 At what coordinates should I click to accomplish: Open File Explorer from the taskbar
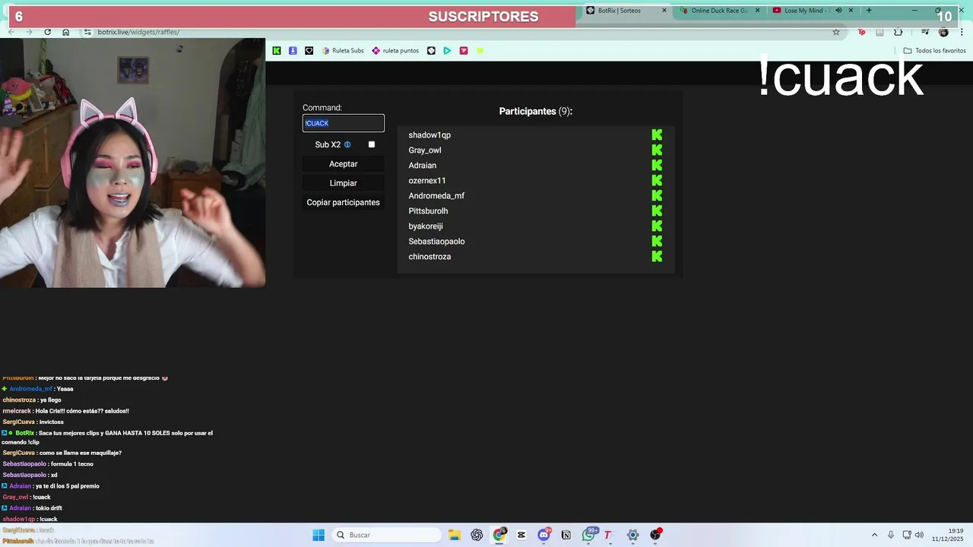tap(454, 535)
